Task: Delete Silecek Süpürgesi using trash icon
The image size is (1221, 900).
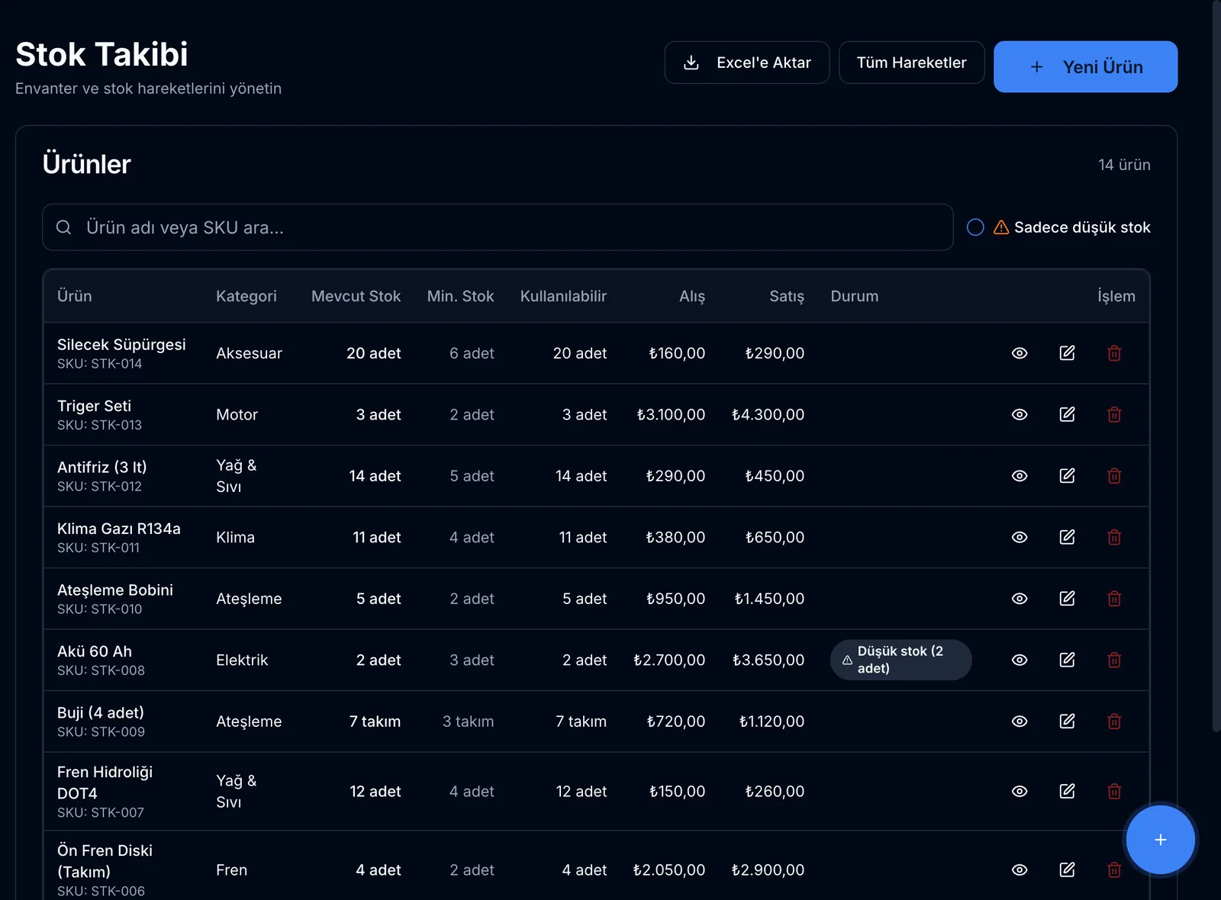Action: (1114, 353)
